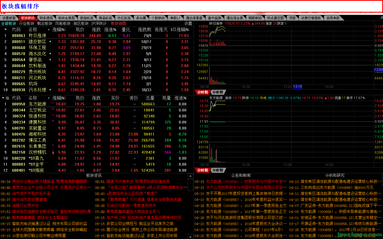Open research 三机构卖出东方能源 逾8000万元

337,188
